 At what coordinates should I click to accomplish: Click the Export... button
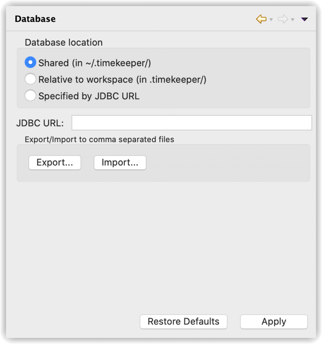point(55,163)
